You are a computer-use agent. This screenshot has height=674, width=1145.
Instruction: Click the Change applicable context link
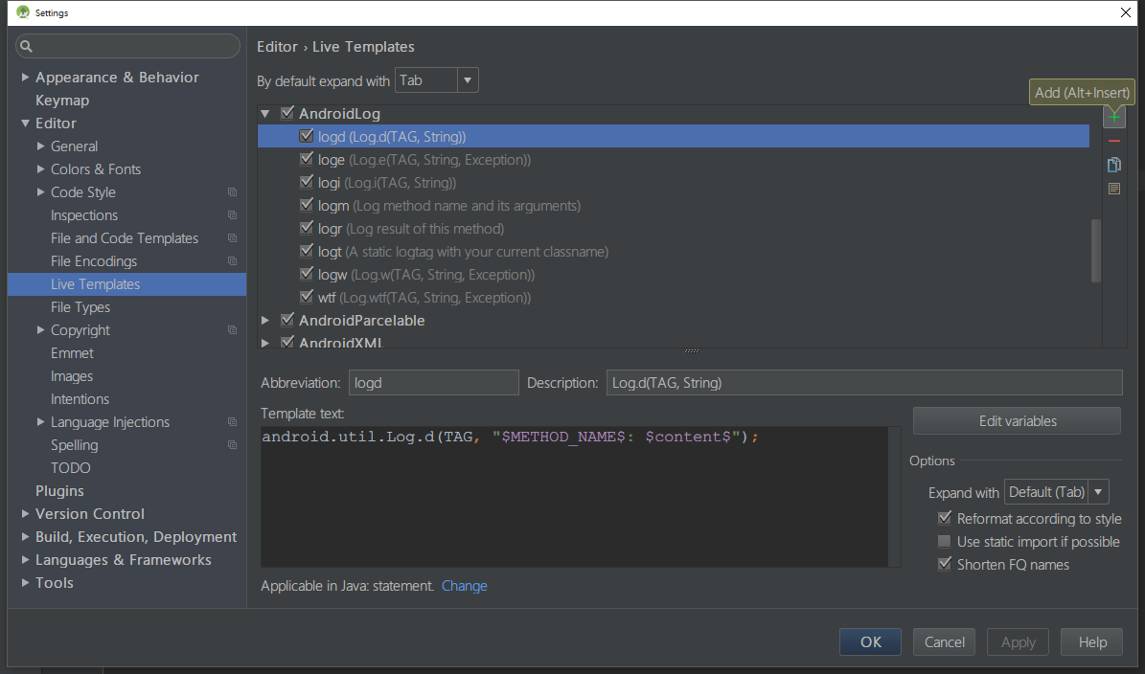[x=465, y=586]
